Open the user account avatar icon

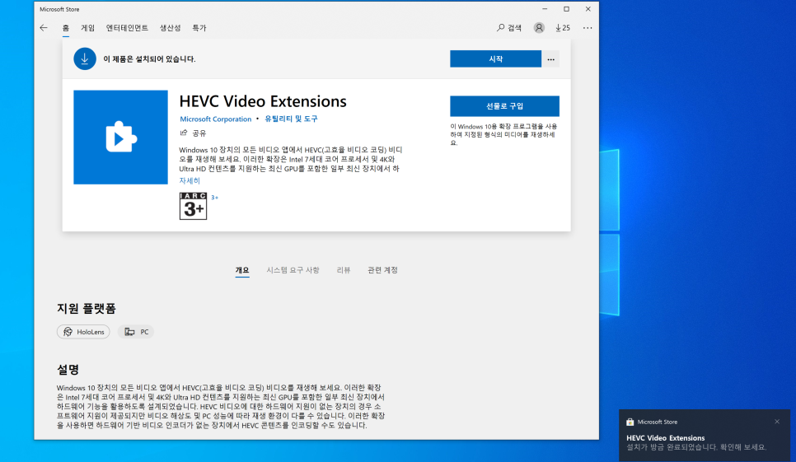click(x=539, y=28)
